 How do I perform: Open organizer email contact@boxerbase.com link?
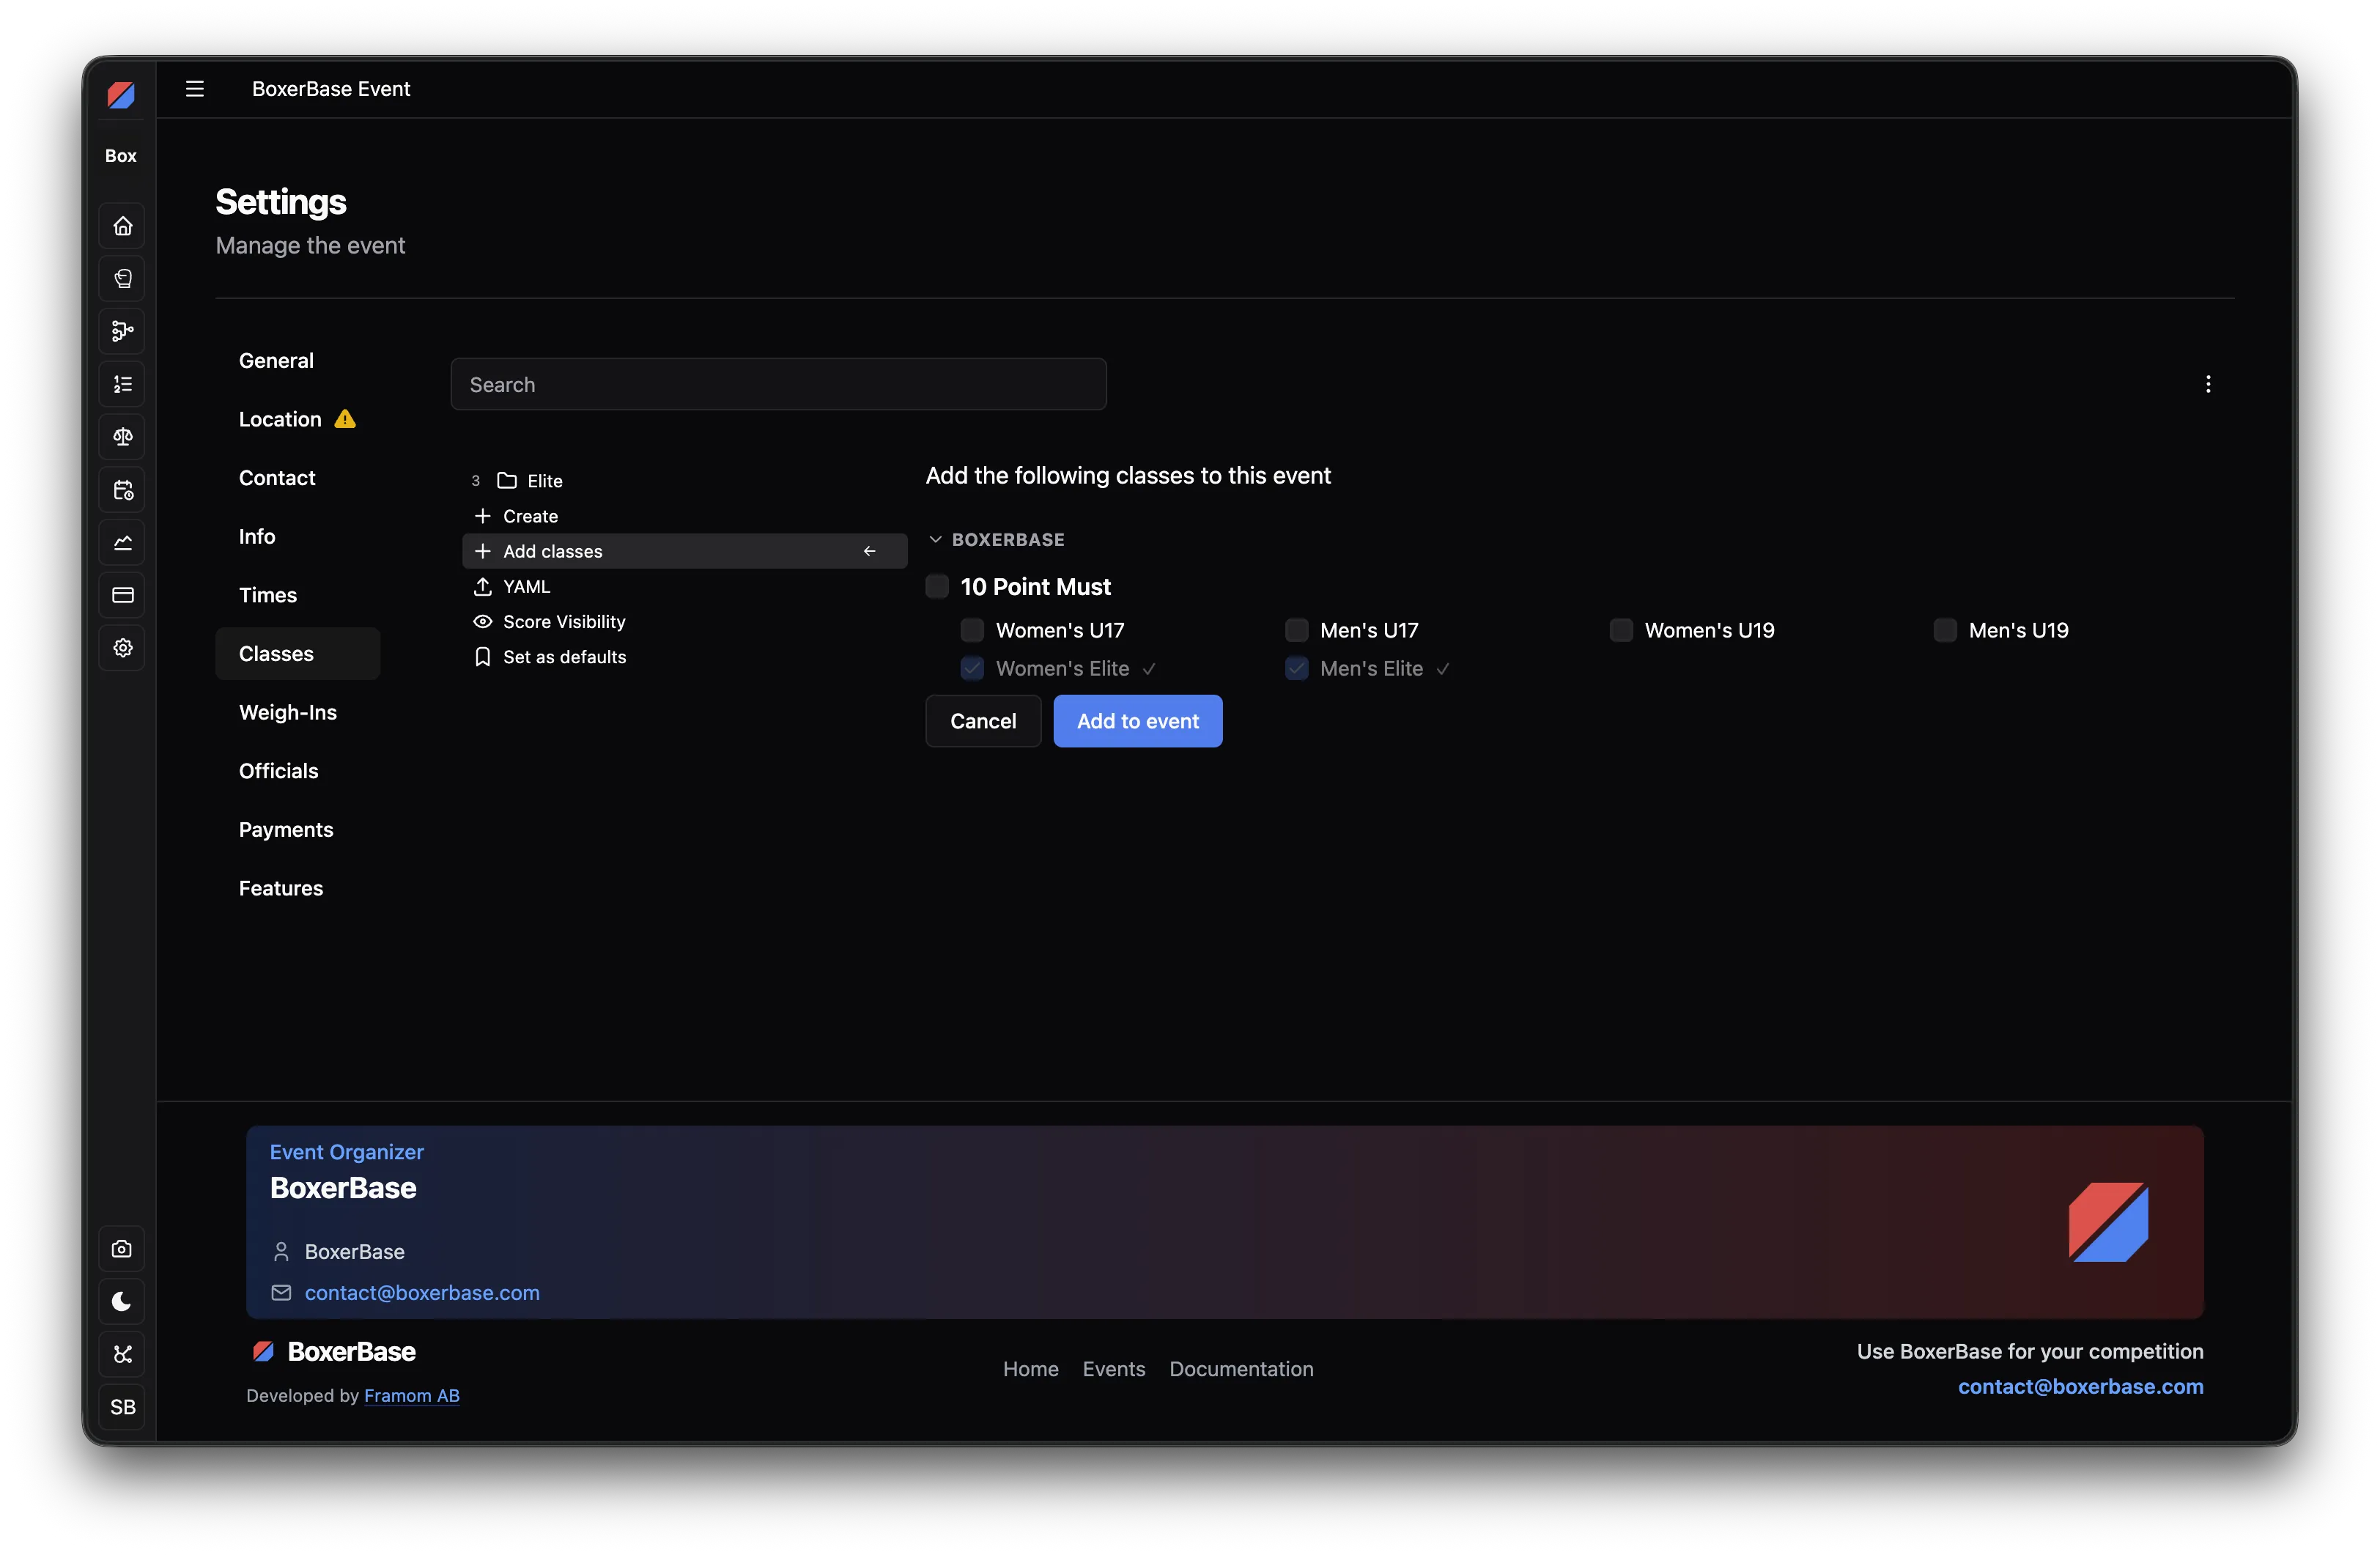422,1293
